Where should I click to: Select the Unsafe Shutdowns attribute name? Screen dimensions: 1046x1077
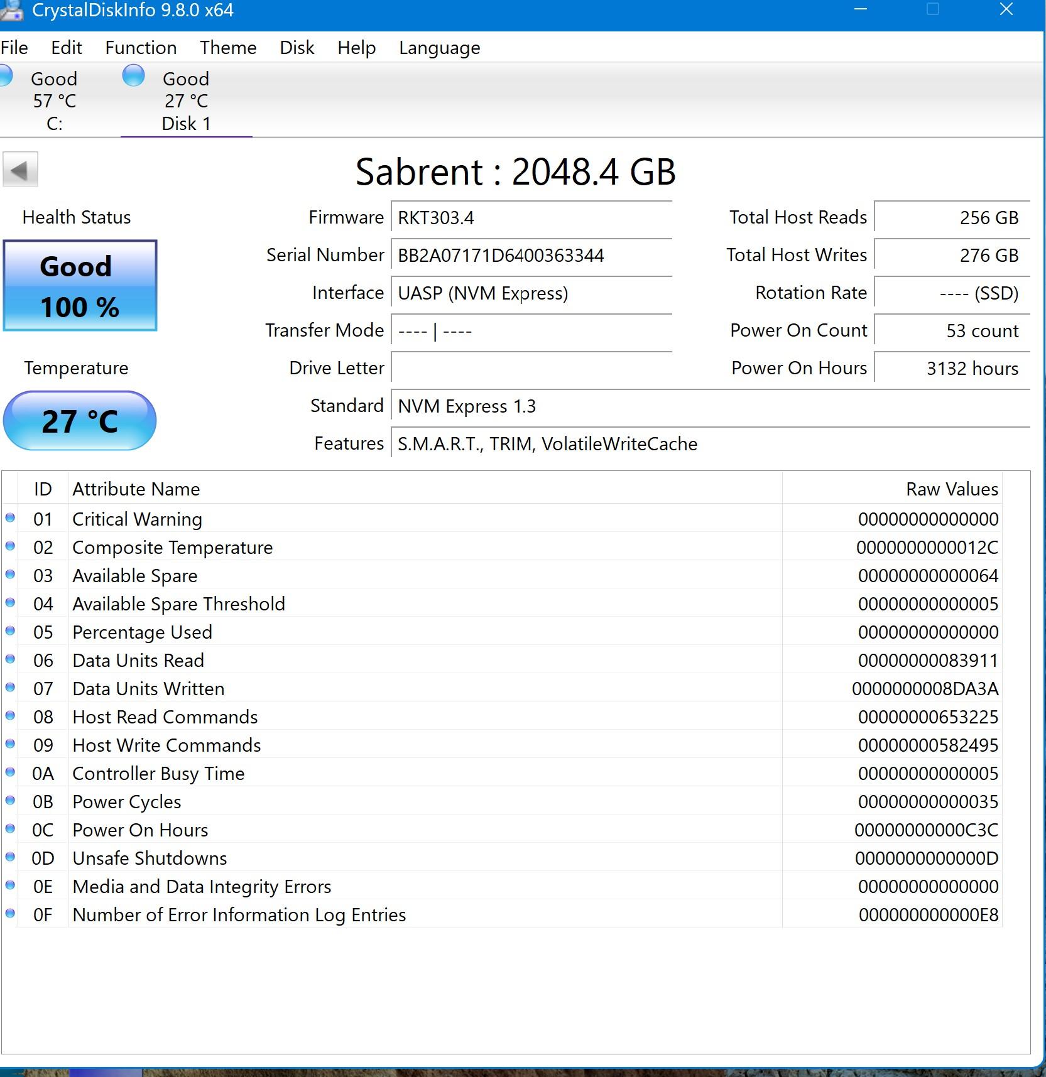point(150,858)
